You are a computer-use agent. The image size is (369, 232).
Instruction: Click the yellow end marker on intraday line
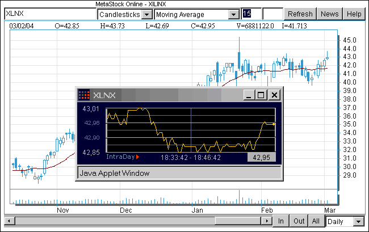pos(274,124)
